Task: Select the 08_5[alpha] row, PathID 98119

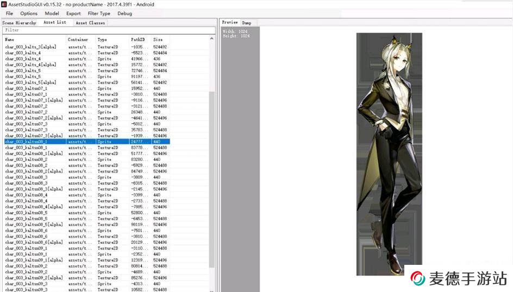Action: click(87, 224)
